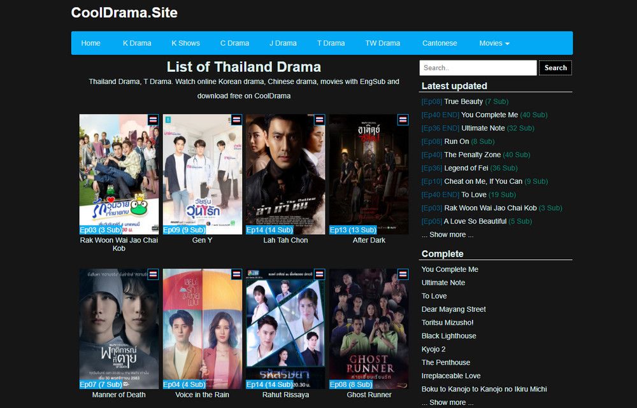The image size is (637, 408).
Task: Go to K Drama section
Action: click(137, 43)
